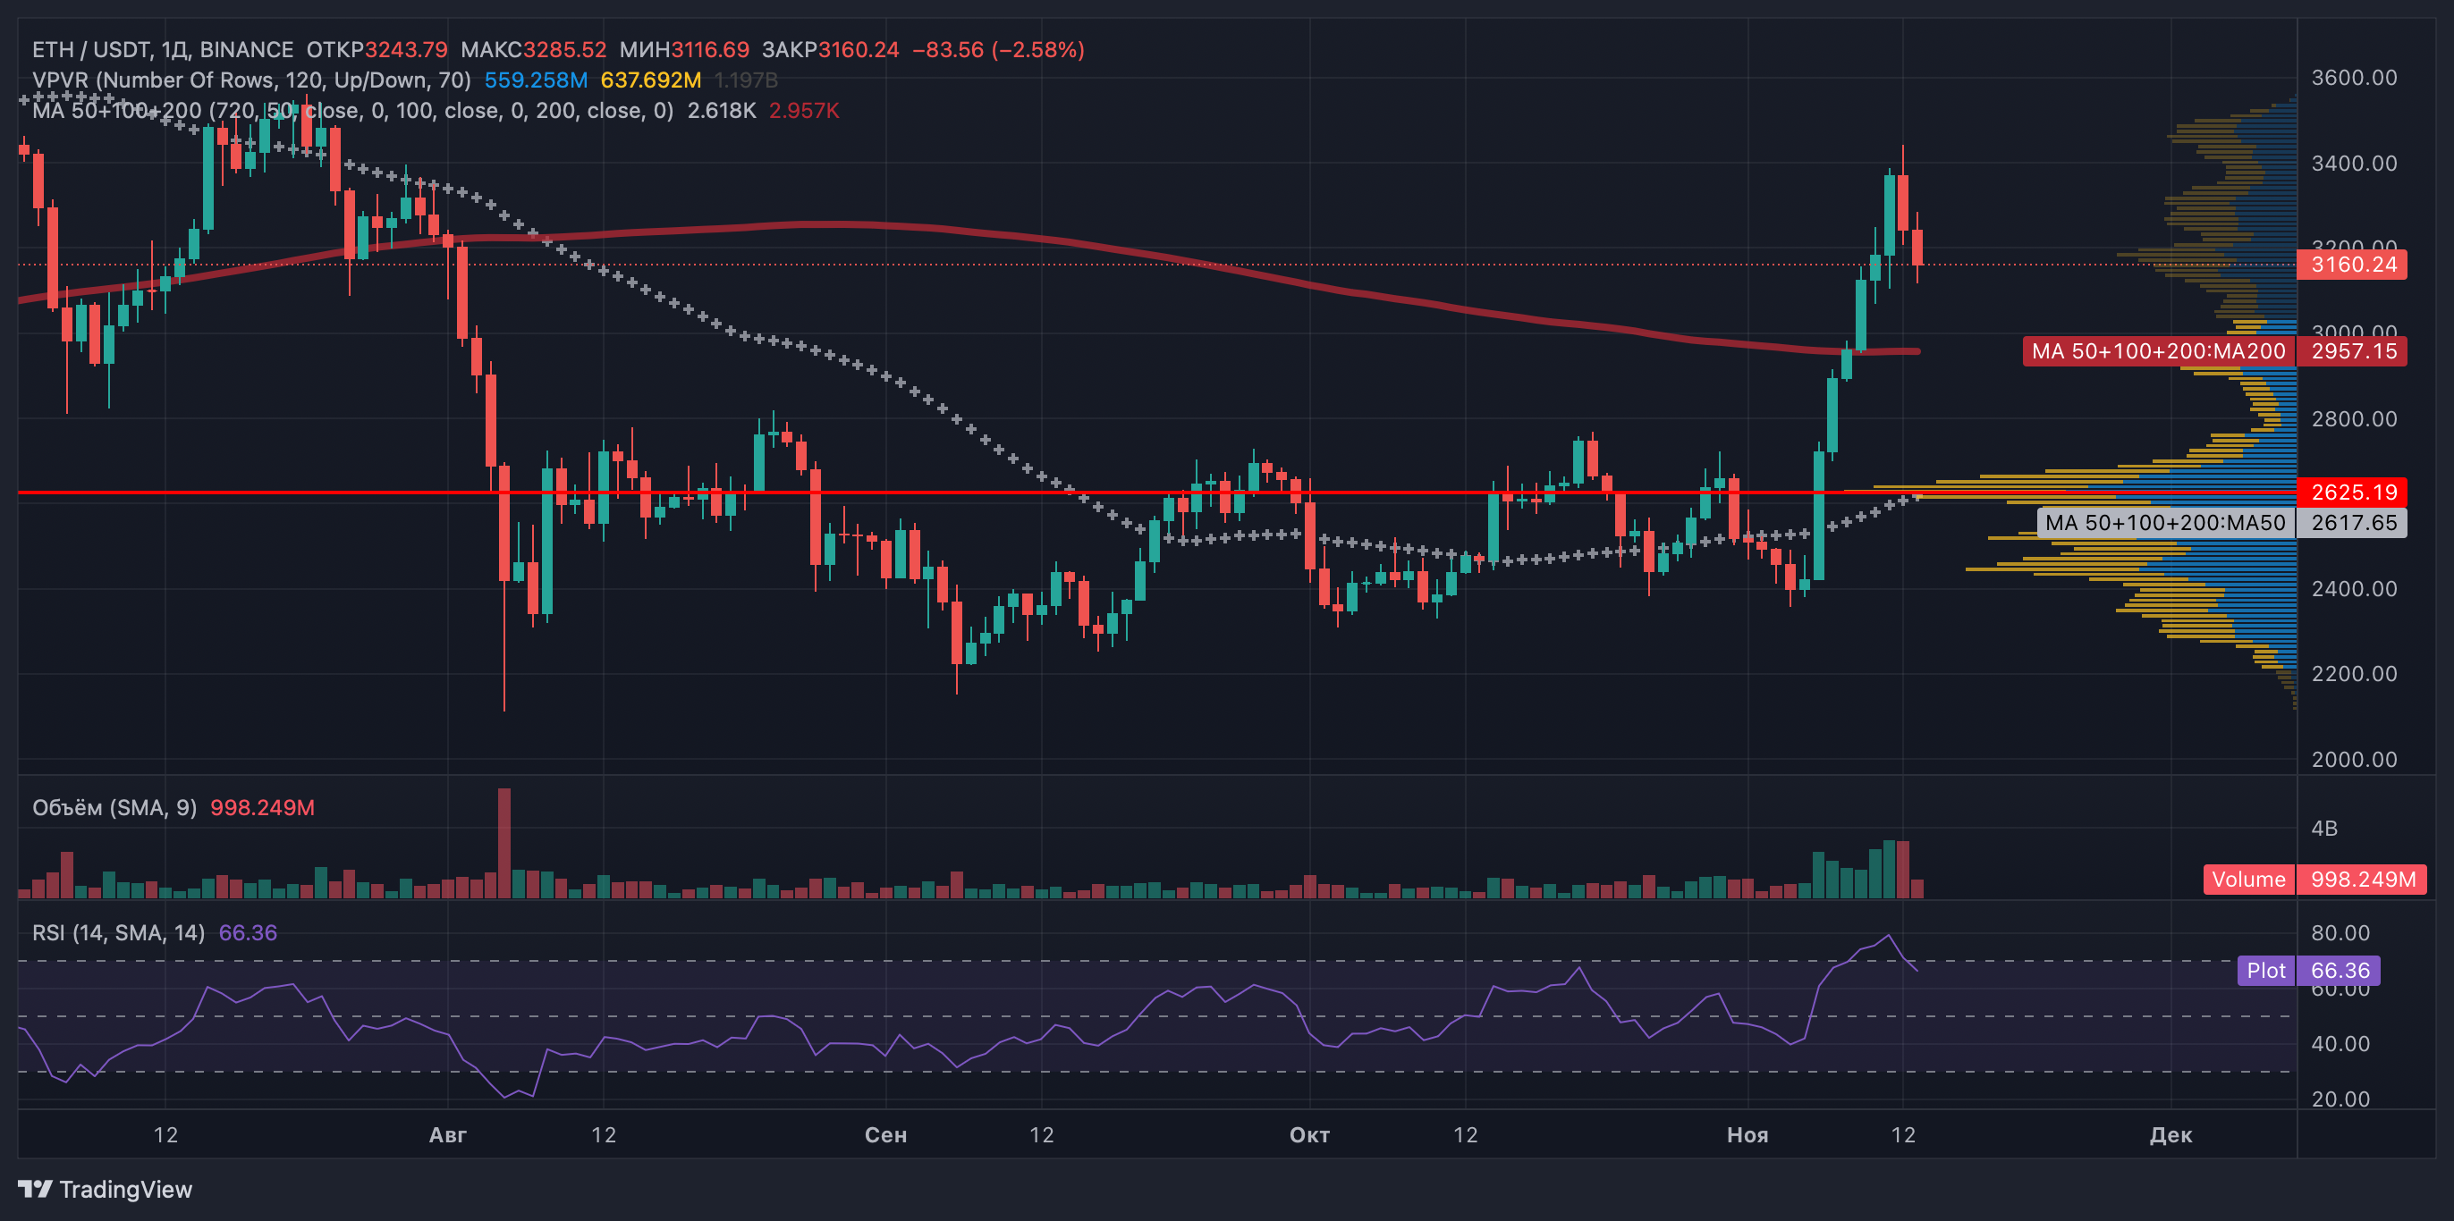Select the MA 50+100+200:MA200 name tag

point(2158,351)
